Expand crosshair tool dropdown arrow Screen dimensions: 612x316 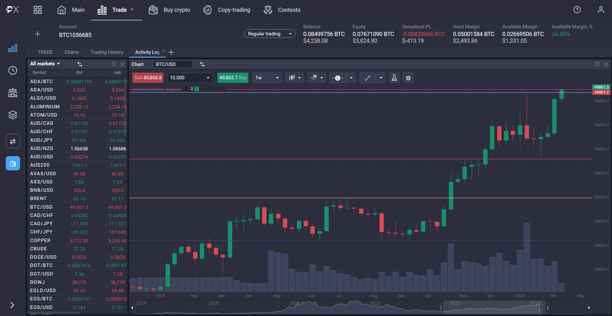pos(321,78)
